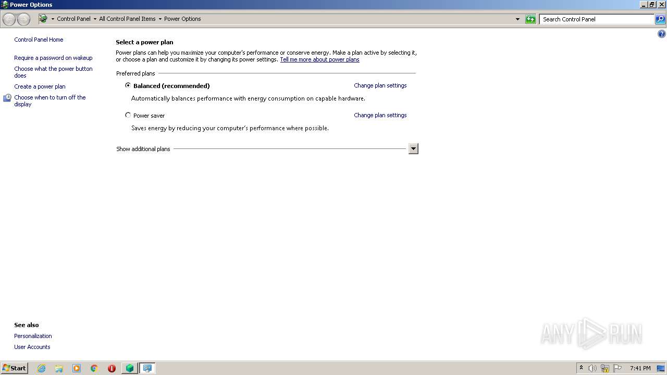Click the Power Options breadcrumb
667x375 pixels.
pyautogui.click(x=182, y=19)
